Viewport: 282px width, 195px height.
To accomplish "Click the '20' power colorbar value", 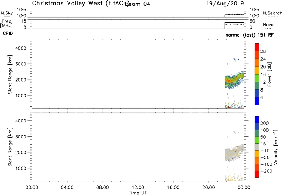I will [263, 67].
